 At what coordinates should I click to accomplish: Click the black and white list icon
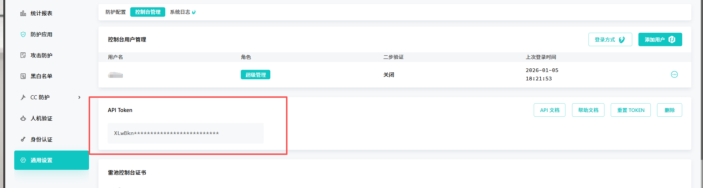pos(23,76)
